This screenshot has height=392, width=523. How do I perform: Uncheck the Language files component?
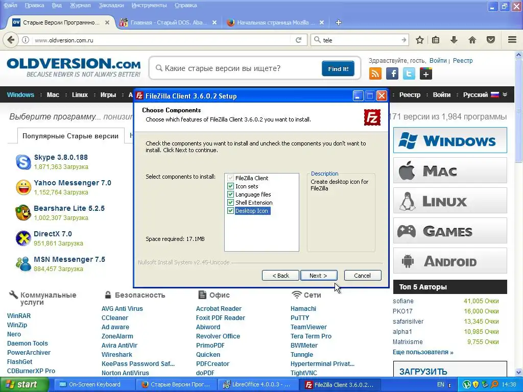click(x=230, y=194)
